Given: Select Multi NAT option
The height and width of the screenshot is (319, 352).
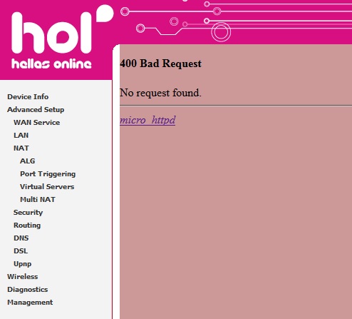Looking at the screenshot, I should (x=38, y=200).
